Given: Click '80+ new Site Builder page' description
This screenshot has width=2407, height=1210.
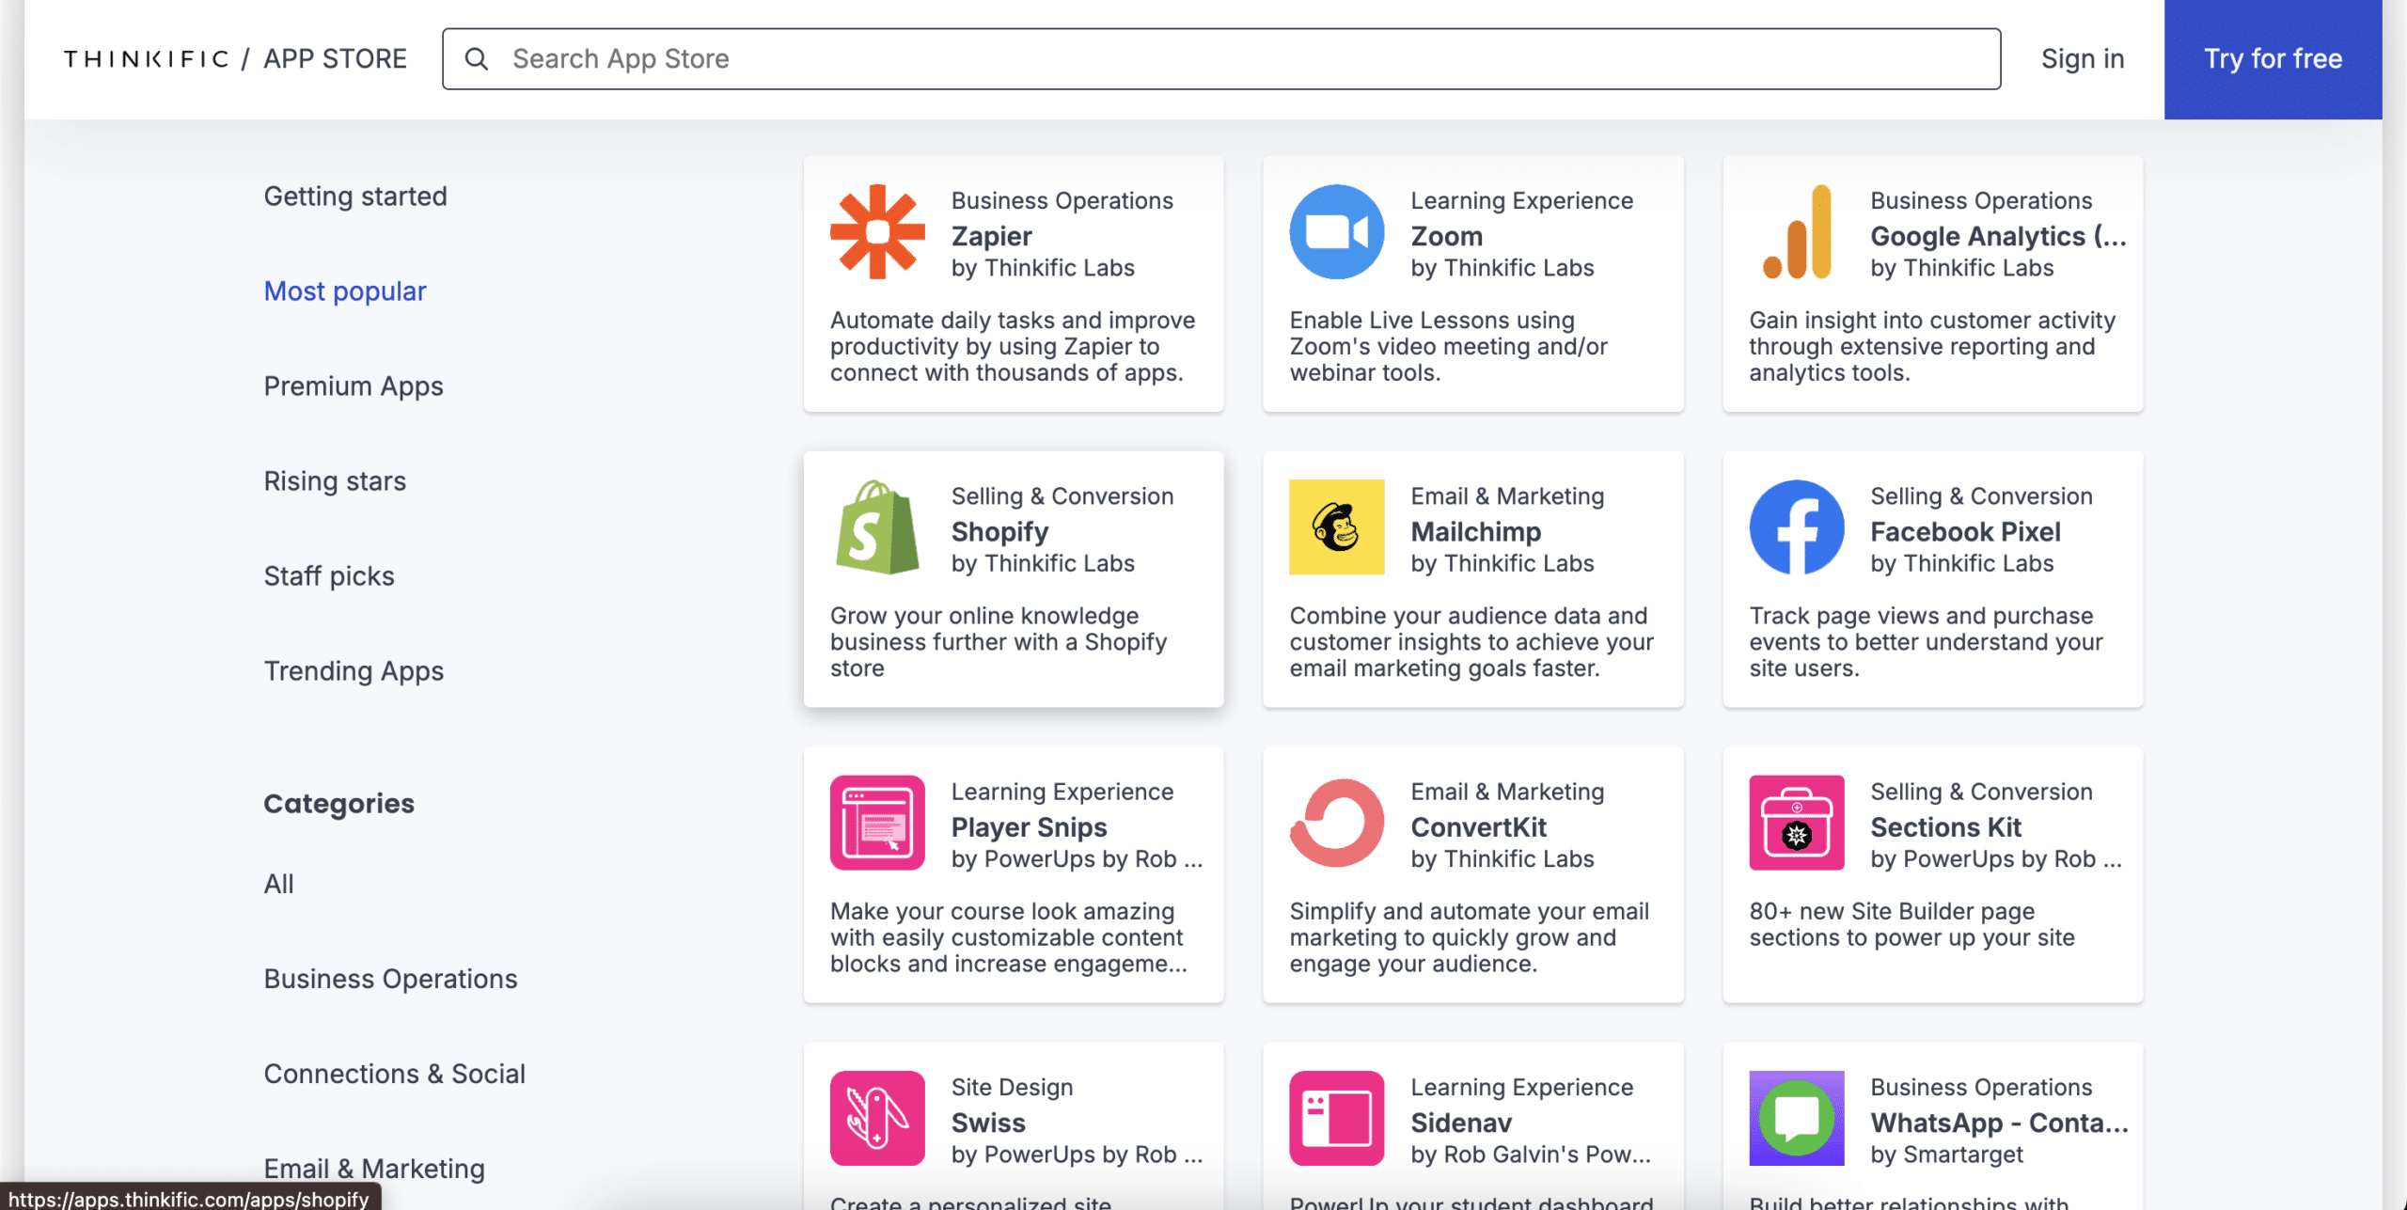Looking at the screenshot, I should (x=1911, y=923).
